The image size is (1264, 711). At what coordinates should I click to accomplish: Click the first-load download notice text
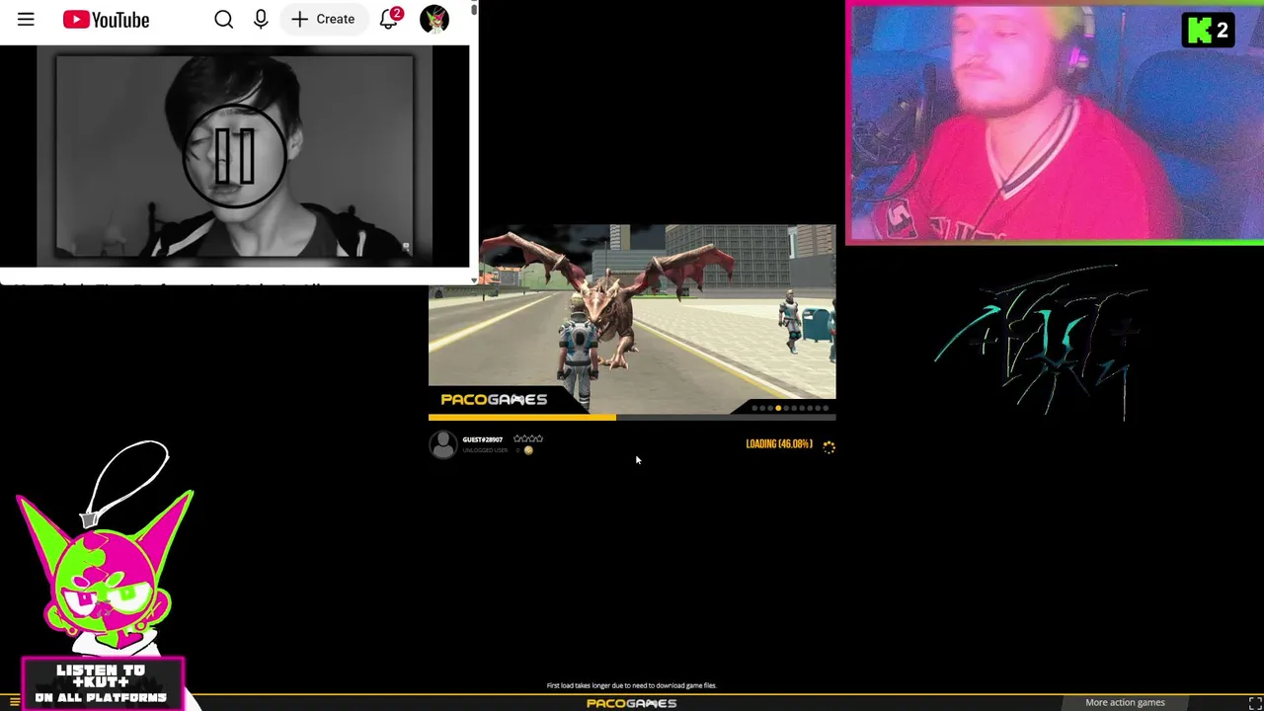631,685
